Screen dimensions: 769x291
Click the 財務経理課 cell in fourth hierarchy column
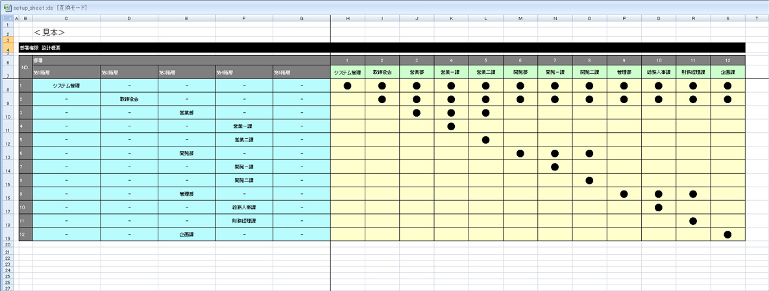coord(244,221)
